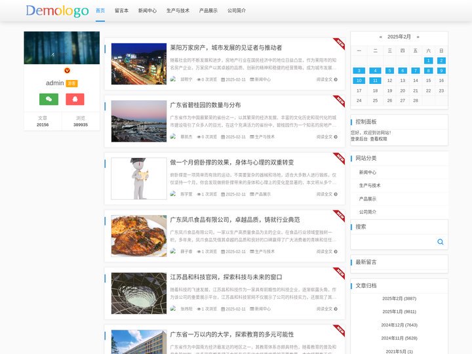Open the 留言本 navigation item
Screen dimensions: 472x354
point(122,10)
